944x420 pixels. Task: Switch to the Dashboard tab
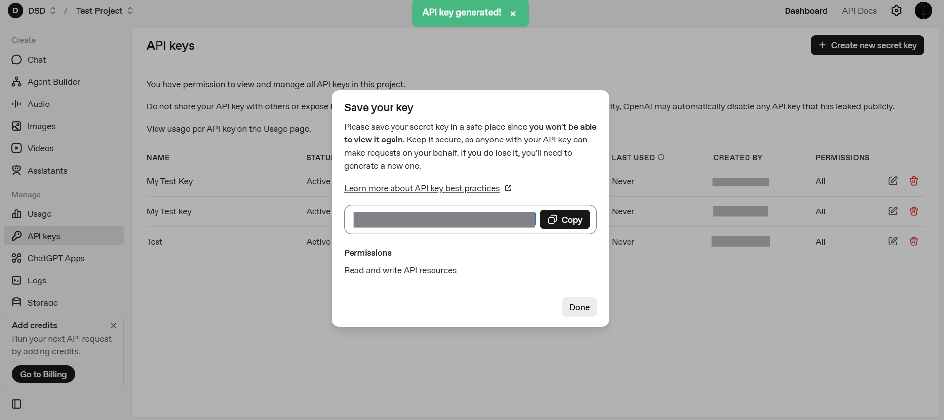(806, 11)
